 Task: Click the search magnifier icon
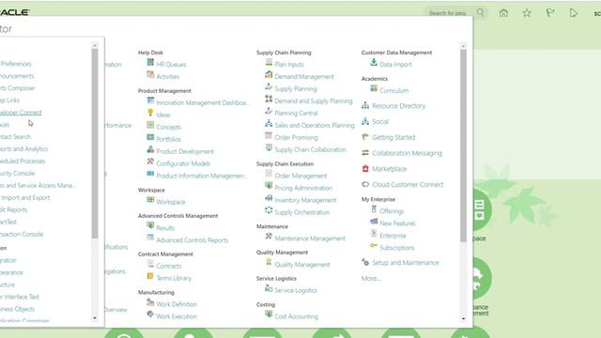pos(480,12)
